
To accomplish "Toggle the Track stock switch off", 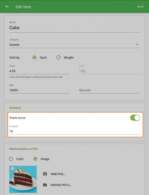I will pyautogui.click(x=135, y=118).
